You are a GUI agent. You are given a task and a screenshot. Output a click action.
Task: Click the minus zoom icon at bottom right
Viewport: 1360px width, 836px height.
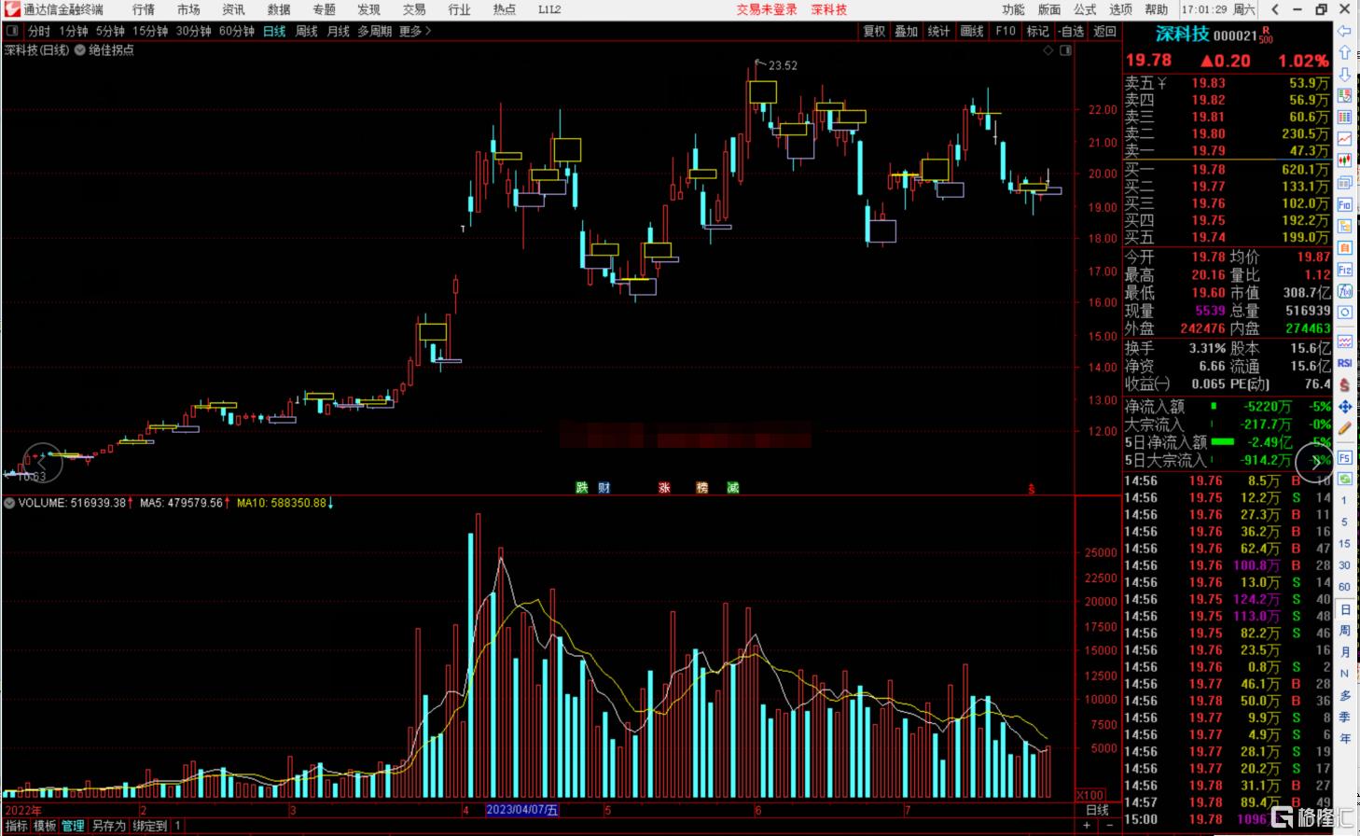click(x=1108, y=826)
